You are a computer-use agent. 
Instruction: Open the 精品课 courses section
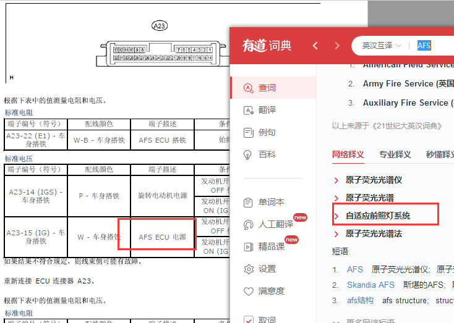click(264, 246)
